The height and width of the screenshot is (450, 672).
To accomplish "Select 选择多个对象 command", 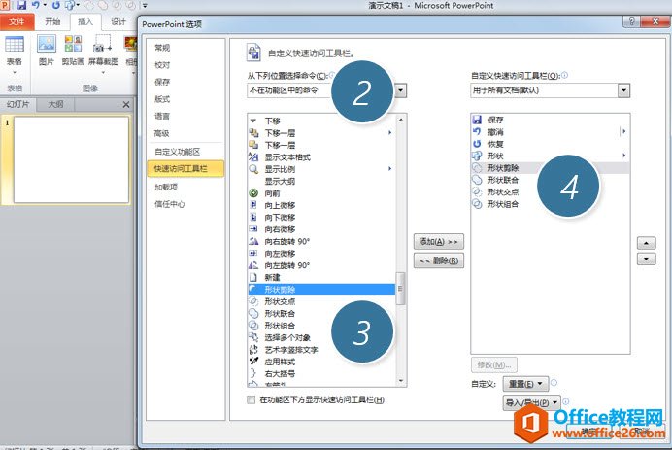I will [x=321, y=337].
